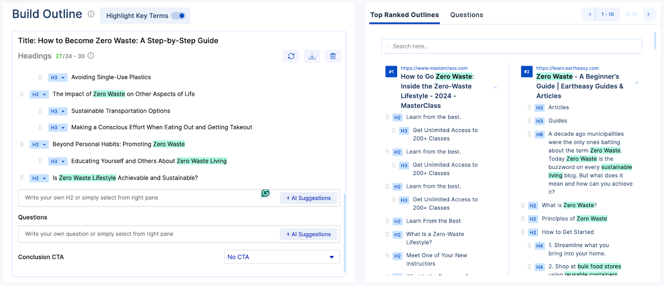Click the refresh outline icon
This screenshot has height=286, width=664.
(x=291, y=56)
